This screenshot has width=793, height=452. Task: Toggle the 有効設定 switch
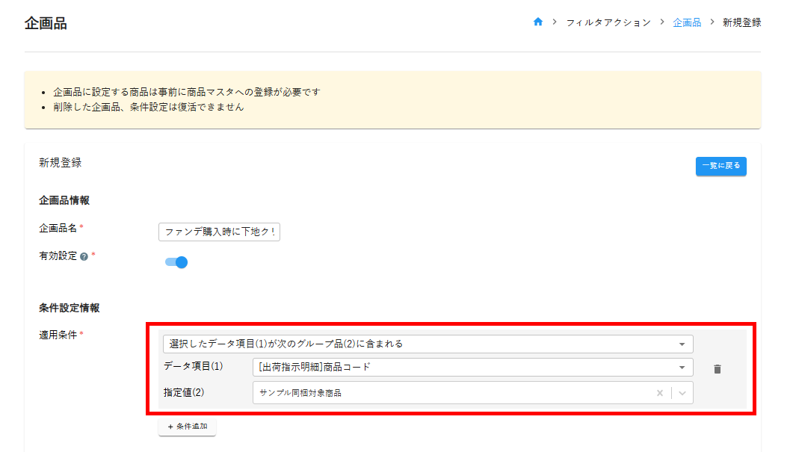[176, 262]
